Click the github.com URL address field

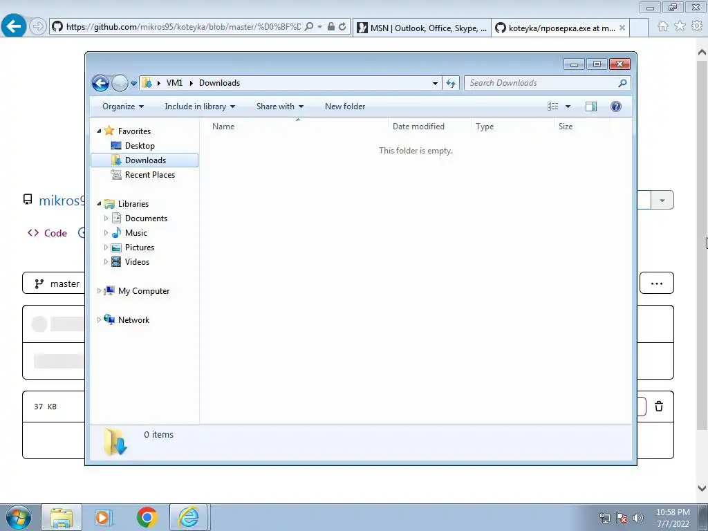tap(183, 27)
